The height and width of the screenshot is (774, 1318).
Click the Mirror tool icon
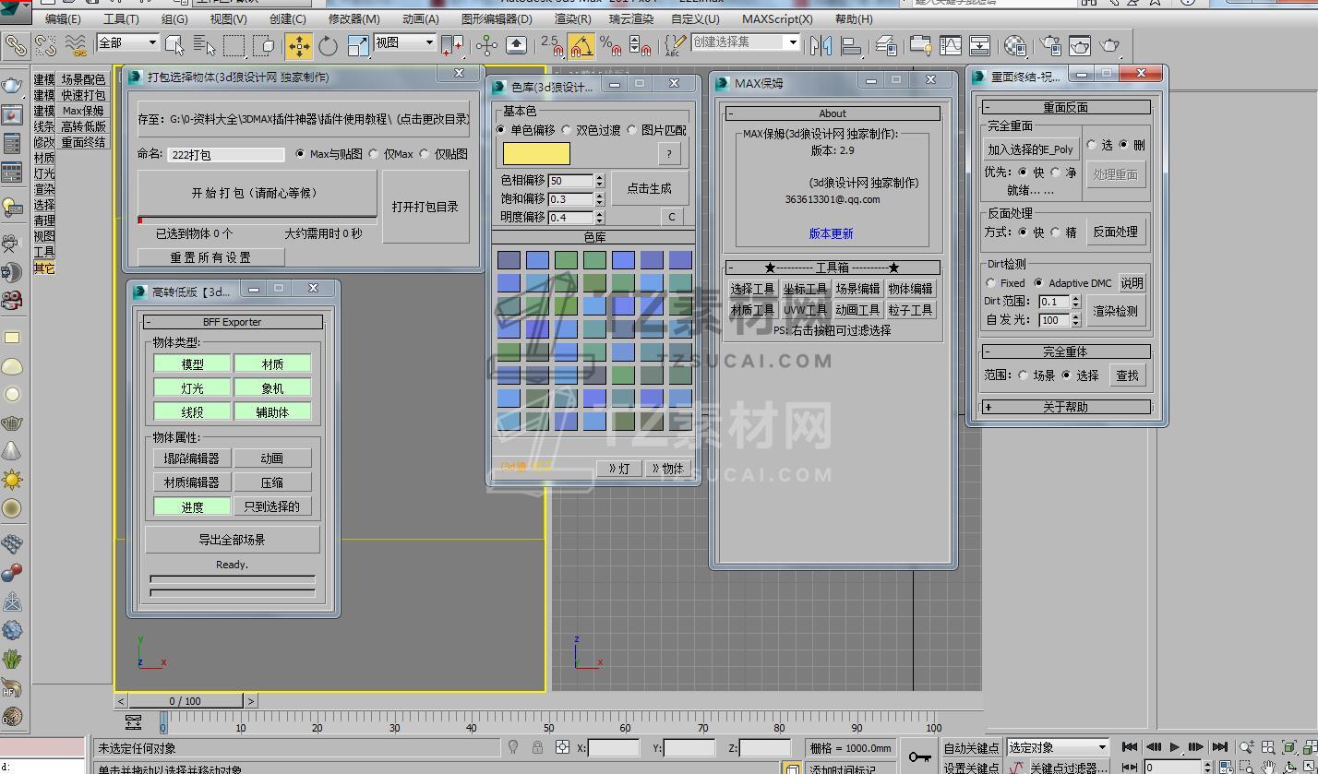(x=821, y=45)
